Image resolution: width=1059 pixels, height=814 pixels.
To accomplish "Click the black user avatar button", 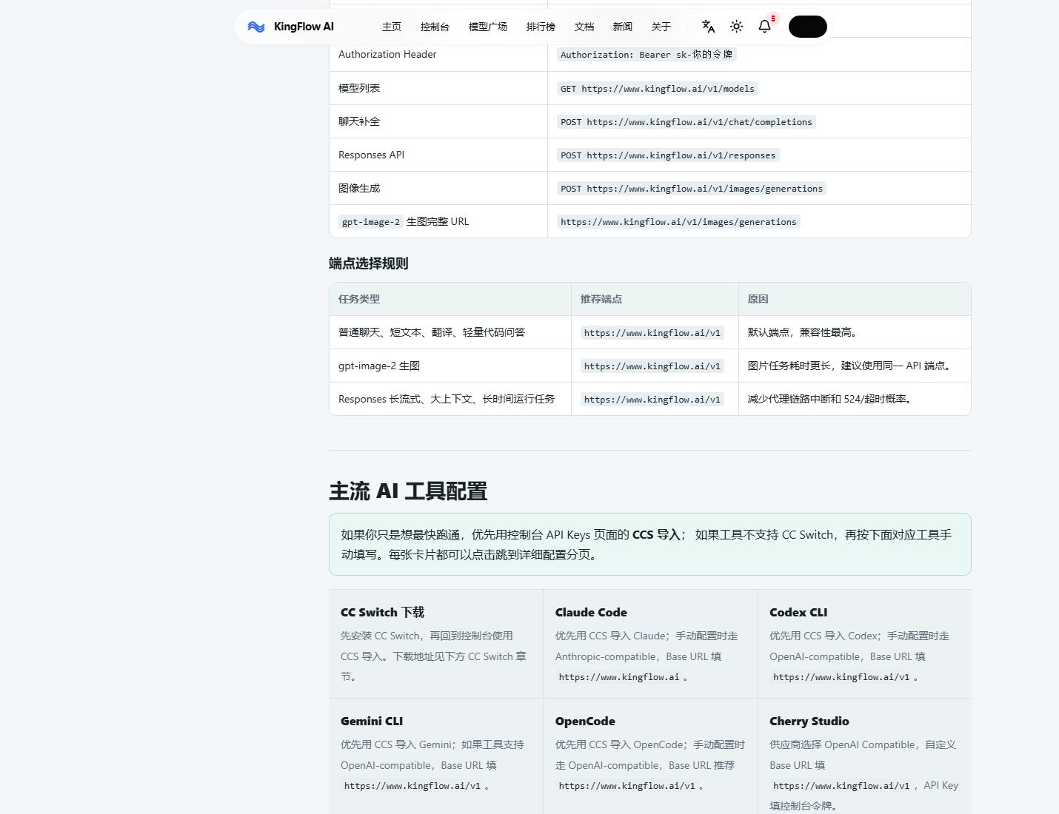I will [x=807, y=27].
